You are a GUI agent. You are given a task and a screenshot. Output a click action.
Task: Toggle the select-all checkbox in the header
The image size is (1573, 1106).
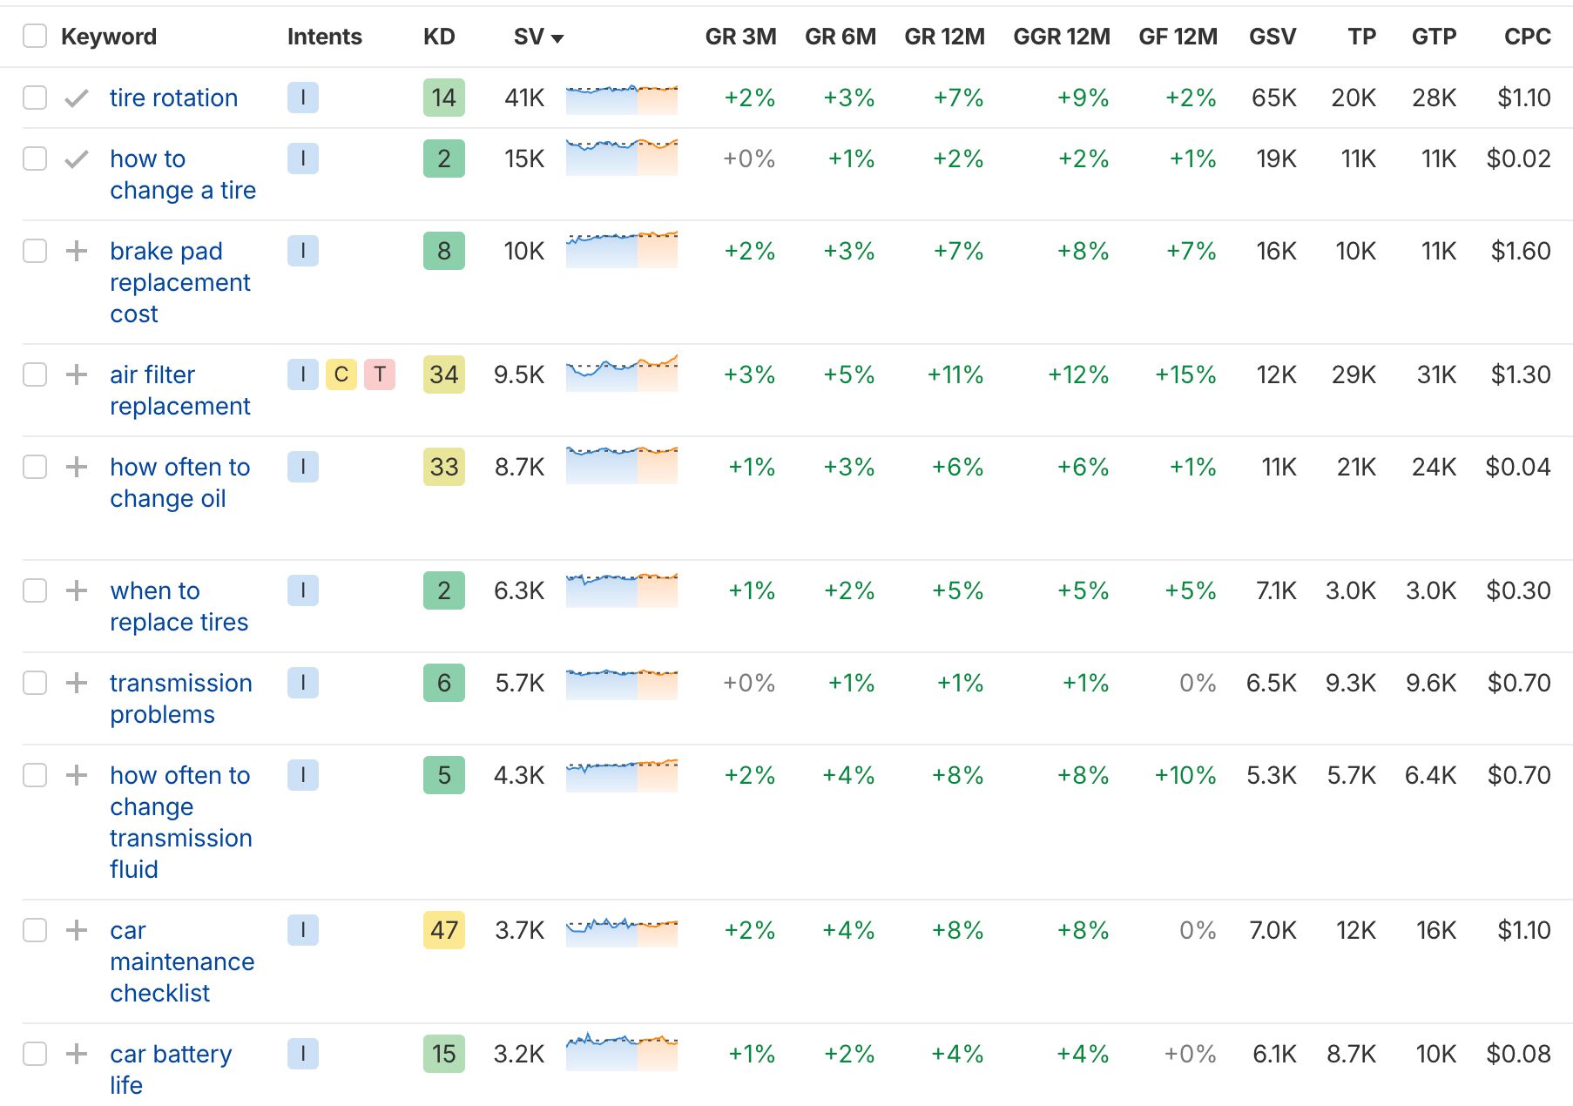[x=35, y=37]
